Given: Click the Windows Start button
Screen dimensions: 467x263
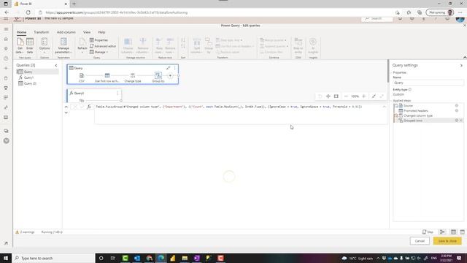Looking at the screenshot, I should coord(6,258).
